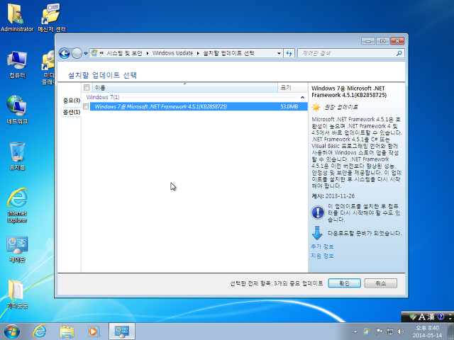Screen dimensions: 454x340
Task: Toggle the select-all checkbox in header
Action: tap(87, 87)
